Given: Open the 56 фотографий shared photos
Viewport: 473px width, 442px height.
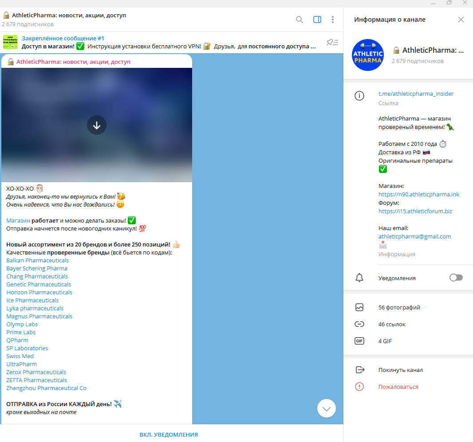Looking at the screenshot, I should click(399, 307).
